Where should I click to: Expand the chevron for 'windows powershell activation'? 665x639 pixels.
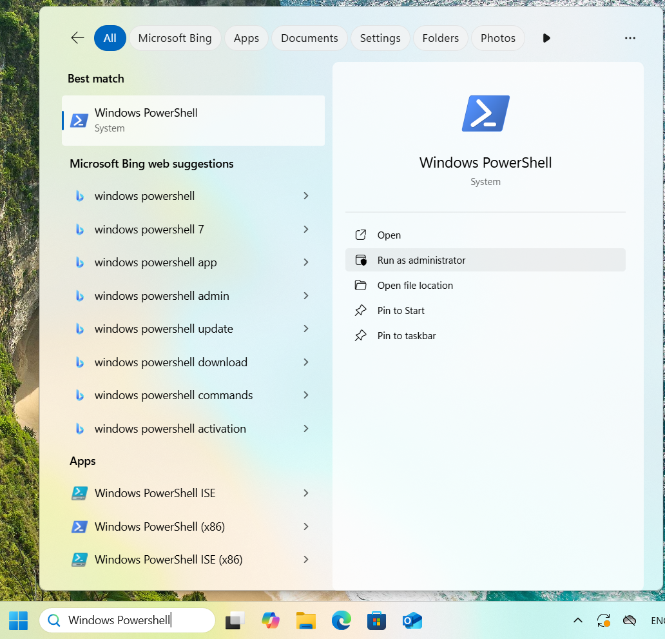point(306,429)
